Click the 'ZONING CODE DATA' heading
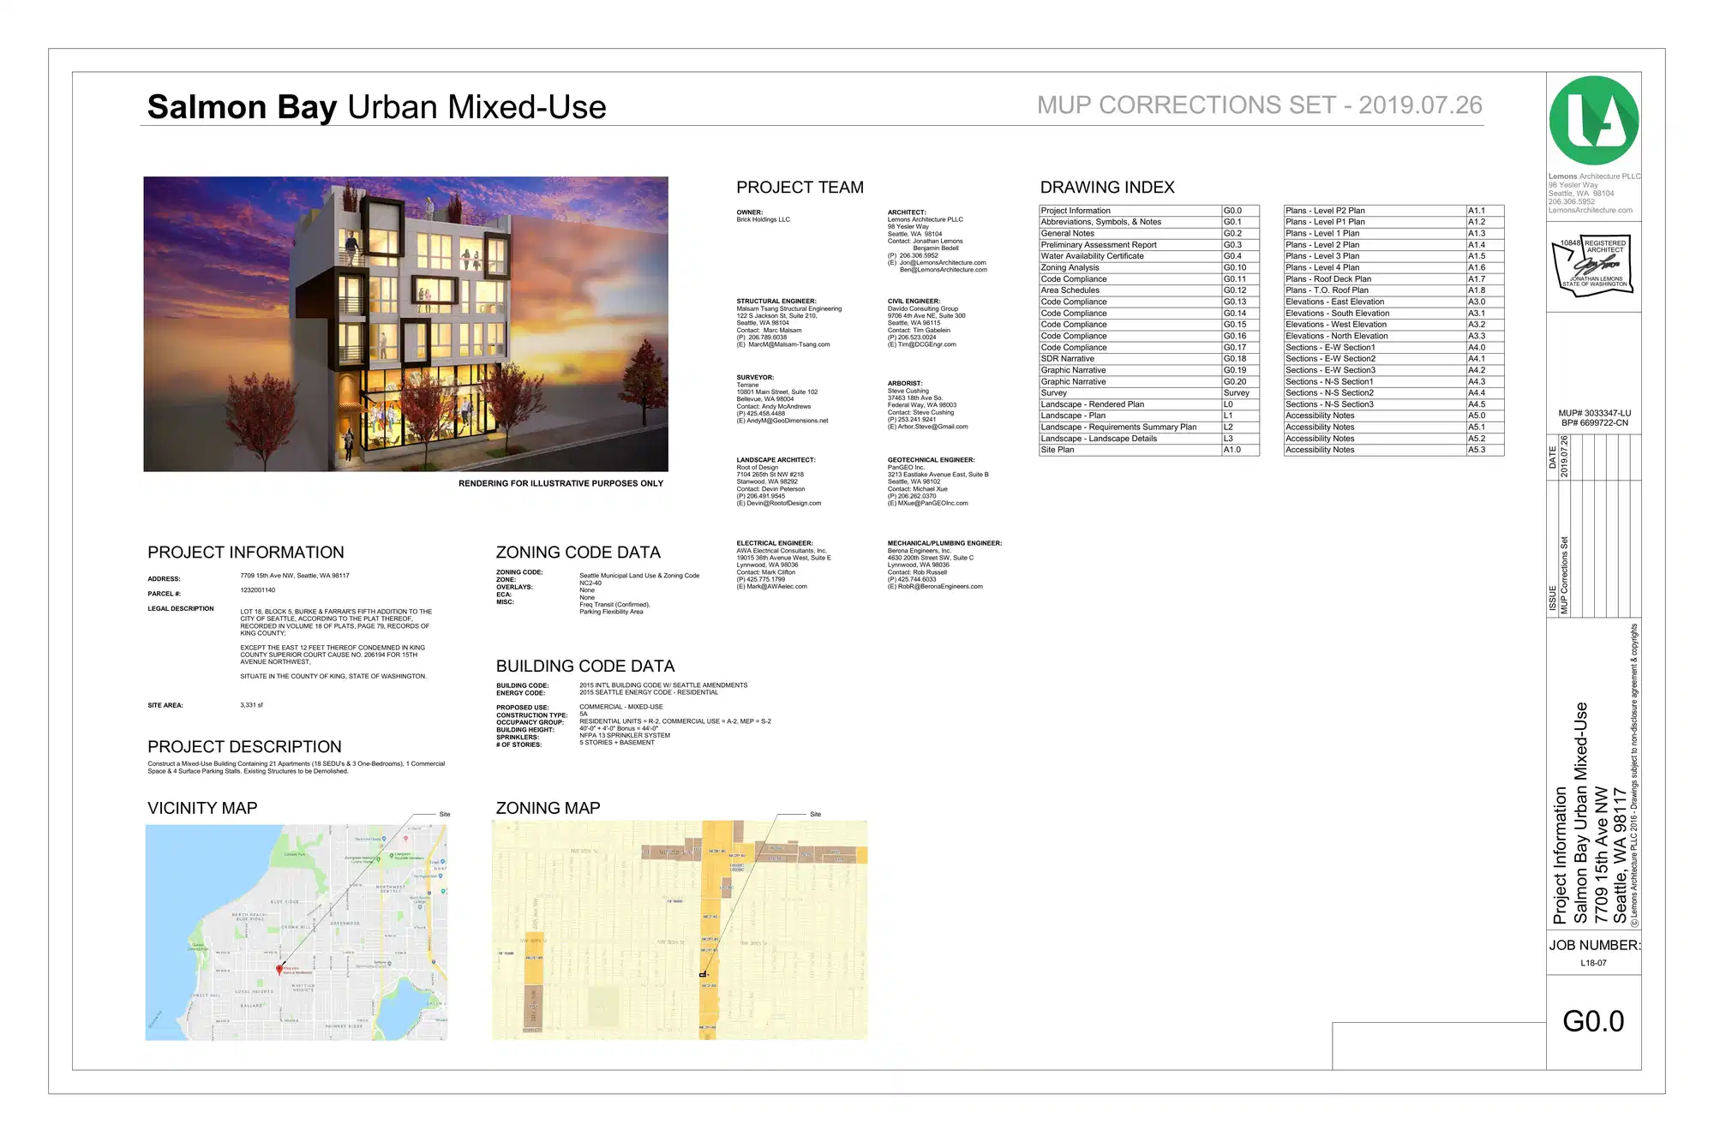1714x1142 pixels. click(578, 553)
